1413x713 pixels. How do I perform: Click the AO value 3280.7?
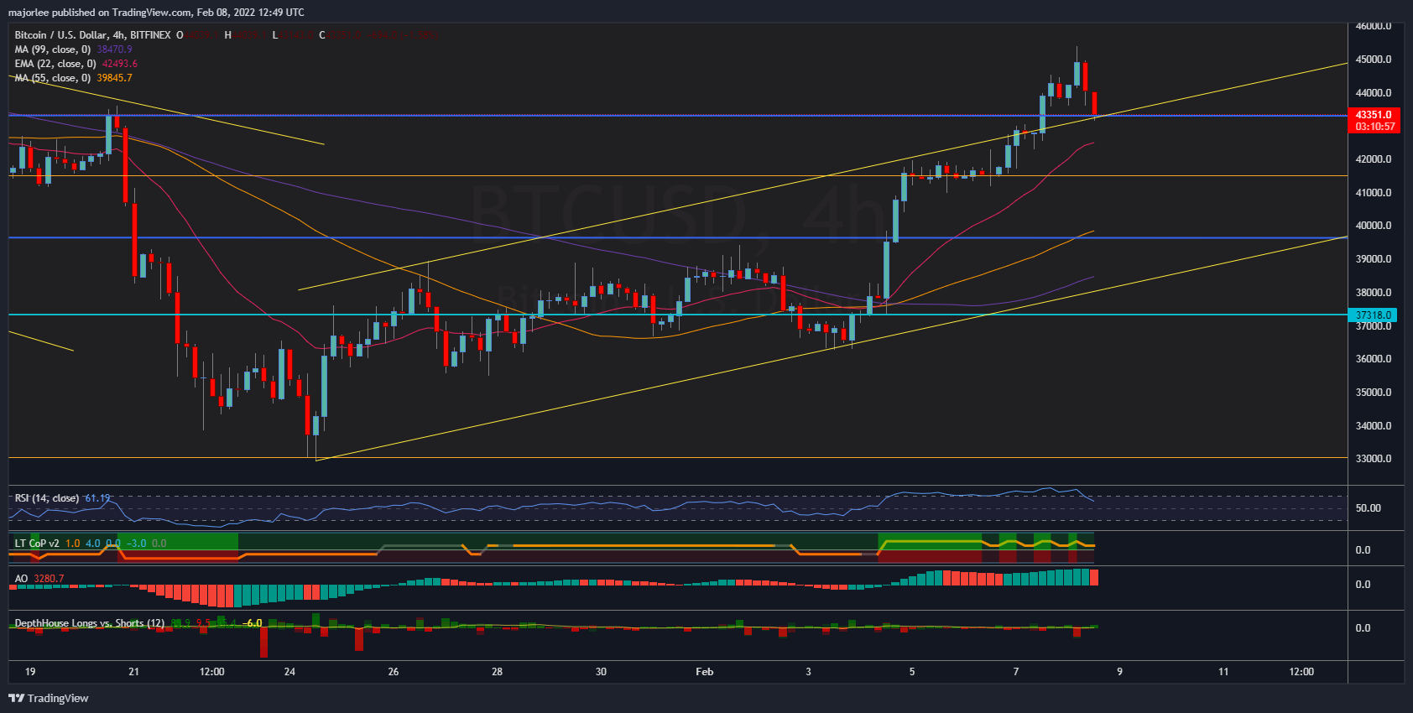49,579
